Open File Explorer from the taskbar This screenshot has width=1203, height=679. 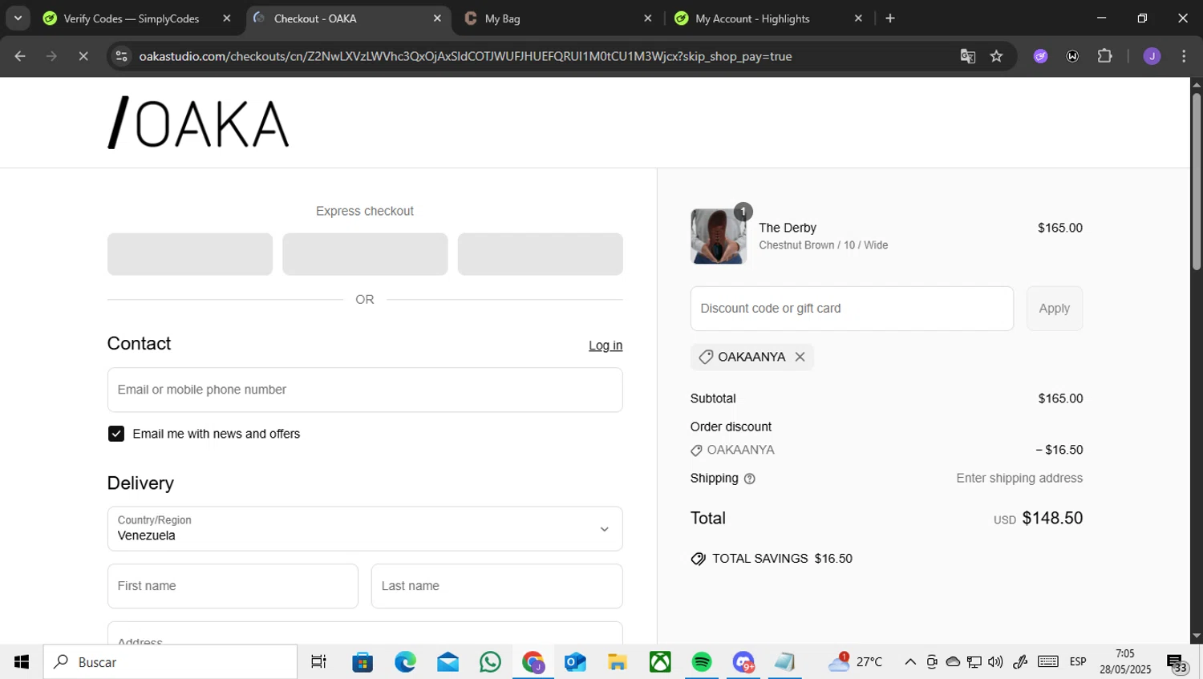tap(617, 662)
